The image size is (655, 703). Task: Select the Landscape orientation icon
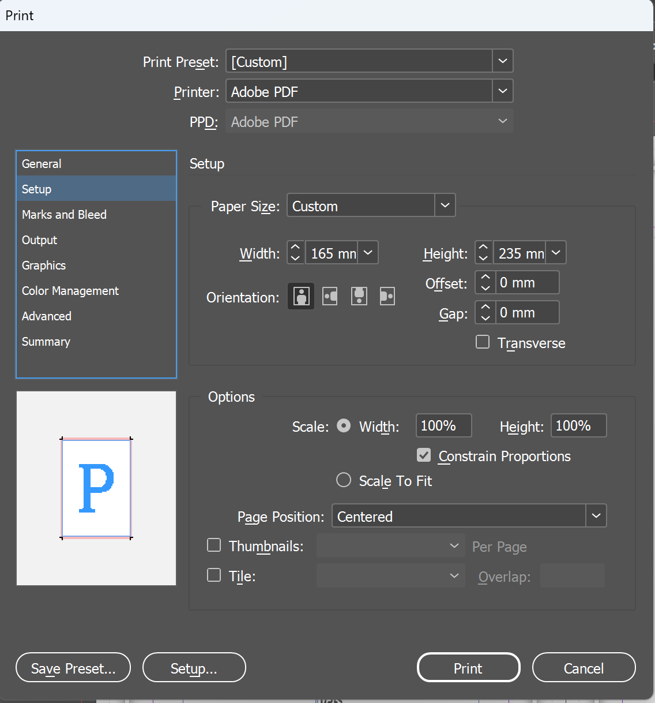point(330,297)
